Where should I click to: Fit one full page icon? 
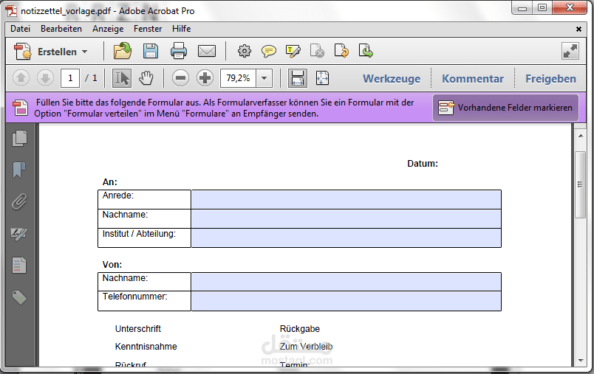(322, 78)
